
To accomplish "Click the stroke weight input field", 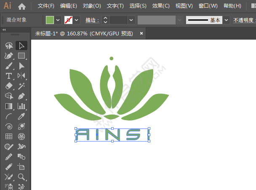I will point(118,20).
